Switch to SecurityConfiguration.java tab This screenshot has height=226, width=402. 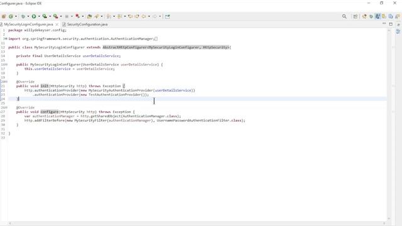click(87, 24)
